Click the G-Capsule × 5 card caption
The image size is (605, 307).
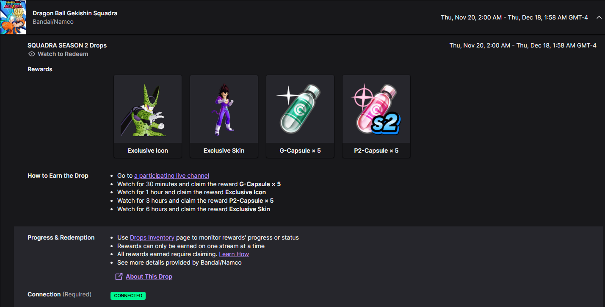pyautogui.click(x=300, y=151)
